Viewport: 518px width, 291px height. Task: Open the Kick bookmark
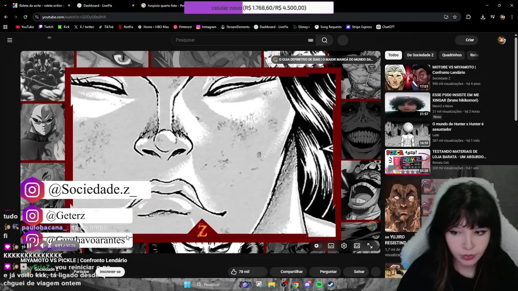coord(64,27)
